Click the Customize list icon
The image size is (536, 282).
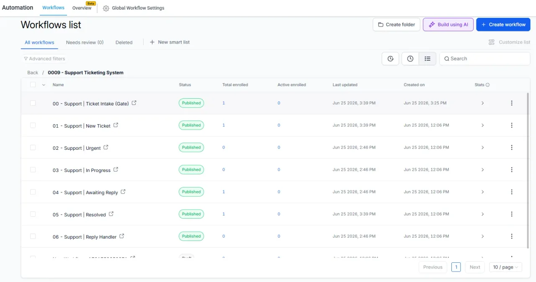(492, 42)
